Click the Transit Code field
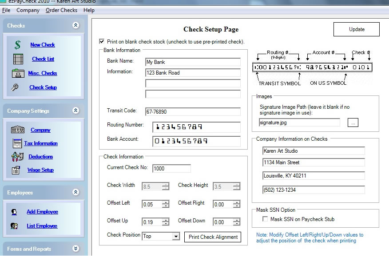Screen dimensions: 389x257 [193, 111]
